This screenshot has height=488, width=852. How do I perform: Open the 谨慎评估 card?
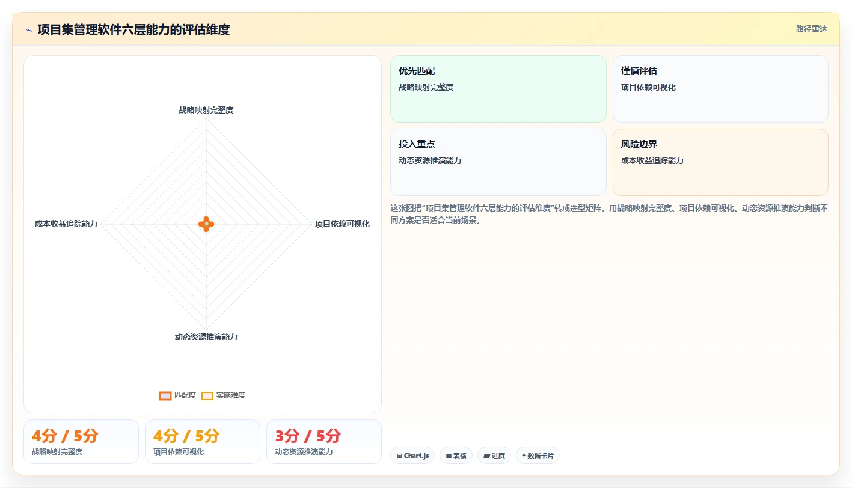coord(720,89)
